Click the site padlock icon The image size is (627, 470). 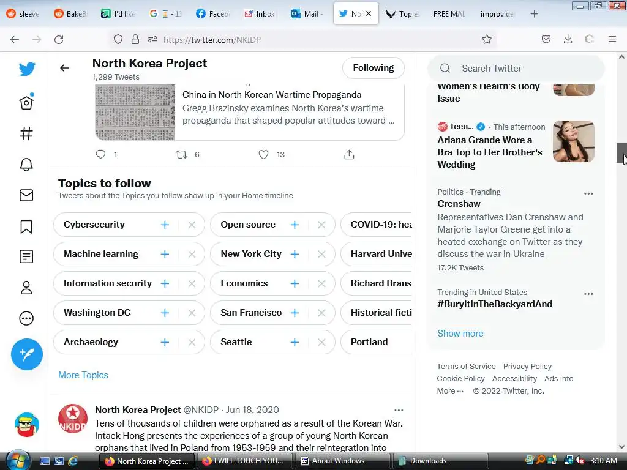135,39
